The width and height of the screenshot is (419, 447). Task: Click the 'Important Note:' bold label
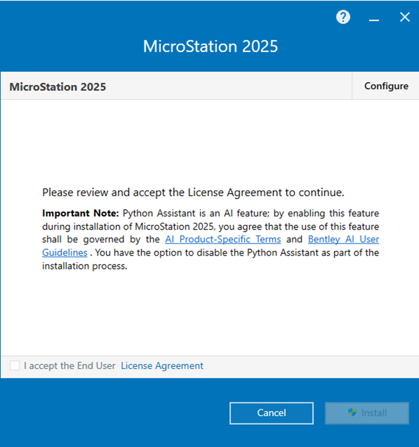point(80,214)
